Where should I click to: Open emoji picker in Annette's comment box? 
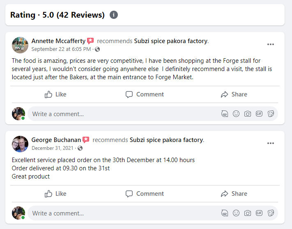click(x=236, y=114)
